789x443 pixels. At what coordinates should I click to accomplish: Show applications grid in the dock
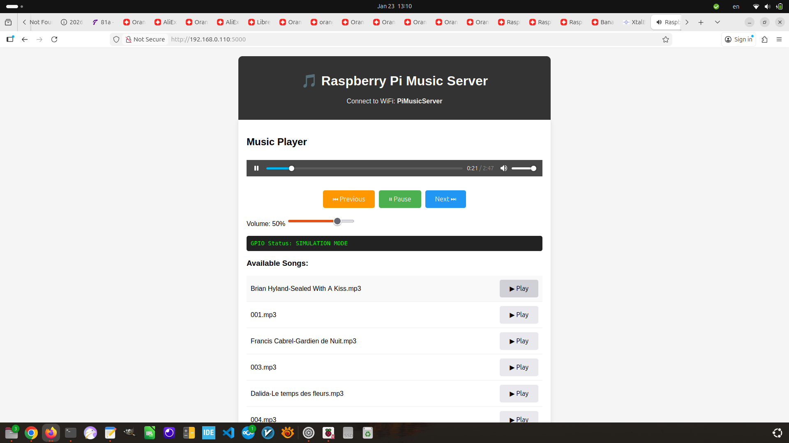777,433
